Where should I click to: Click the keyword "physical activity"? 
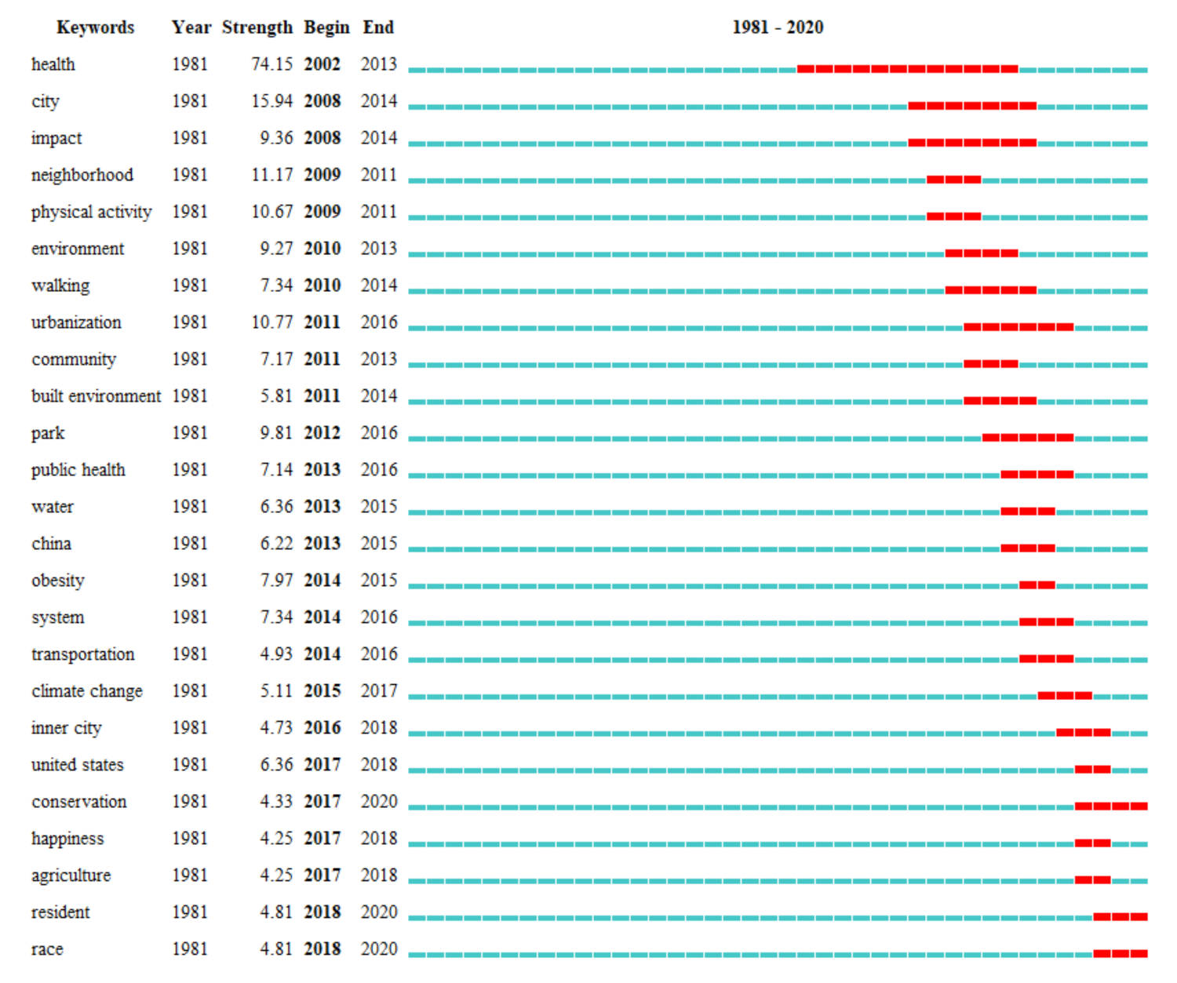coord(91,212)
